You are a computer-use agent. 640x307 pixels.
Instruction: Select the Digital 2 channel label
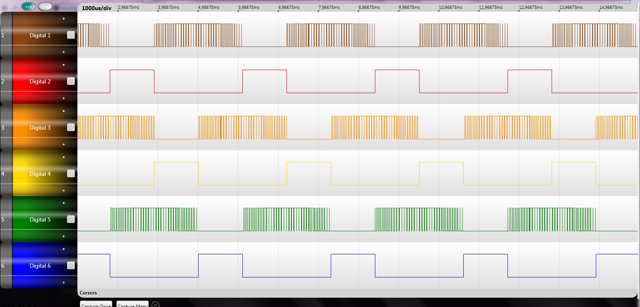tap(40, 81)
